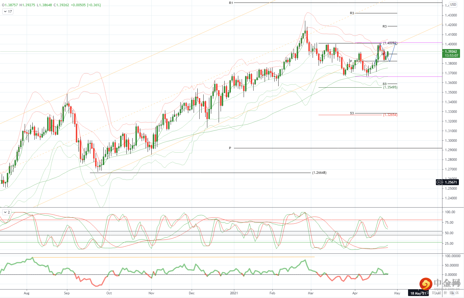Viewport: 464px width, 298px height.
Task: Collapse the lower pane legend showing 2
Action: coord(7,212)
